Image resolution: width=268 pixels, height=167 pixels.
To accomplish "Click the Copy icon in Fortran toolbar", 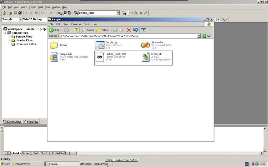I will [31, 13].
